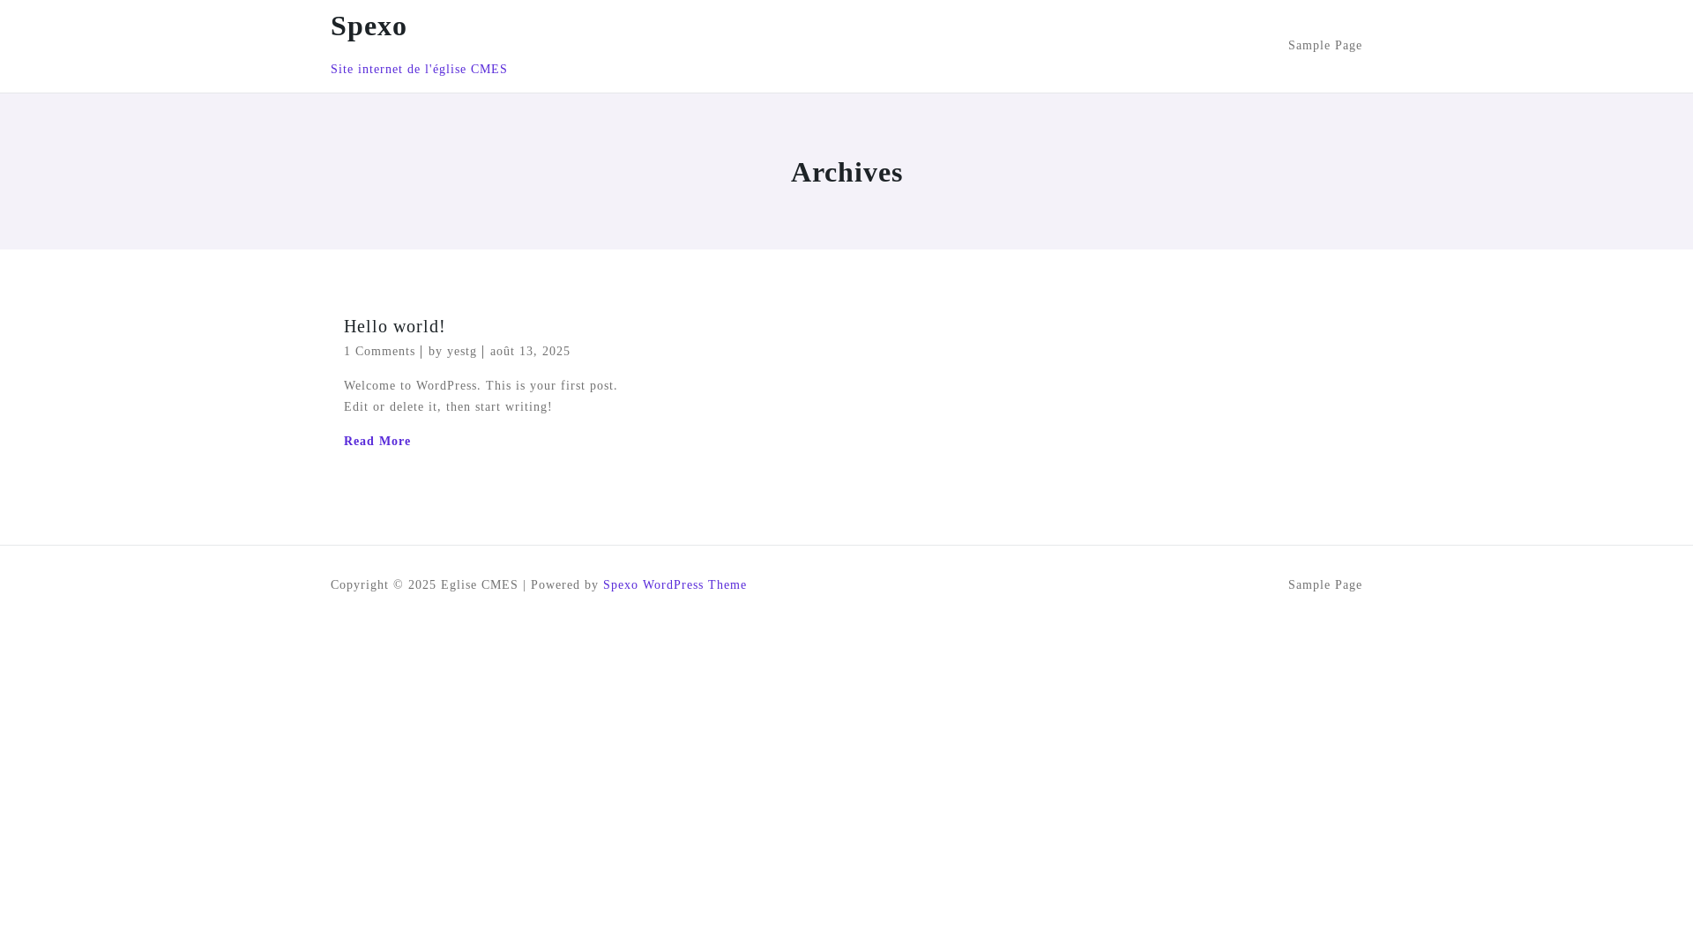This screenshot has height=952, width=1693.
Task: Click the post date août 13, 2025
Action: click(x=530, y=352)
